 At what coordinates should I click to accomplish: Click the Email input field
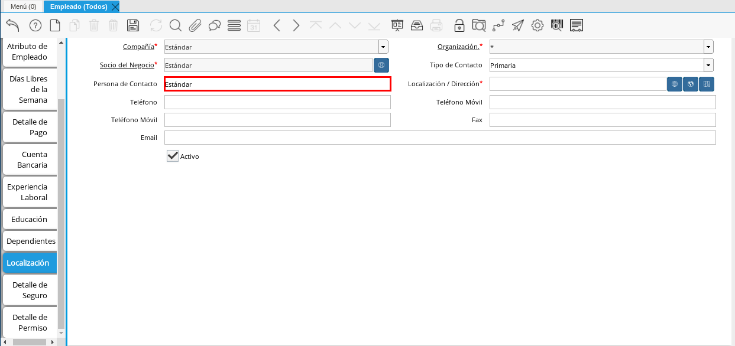click(439, 138)
